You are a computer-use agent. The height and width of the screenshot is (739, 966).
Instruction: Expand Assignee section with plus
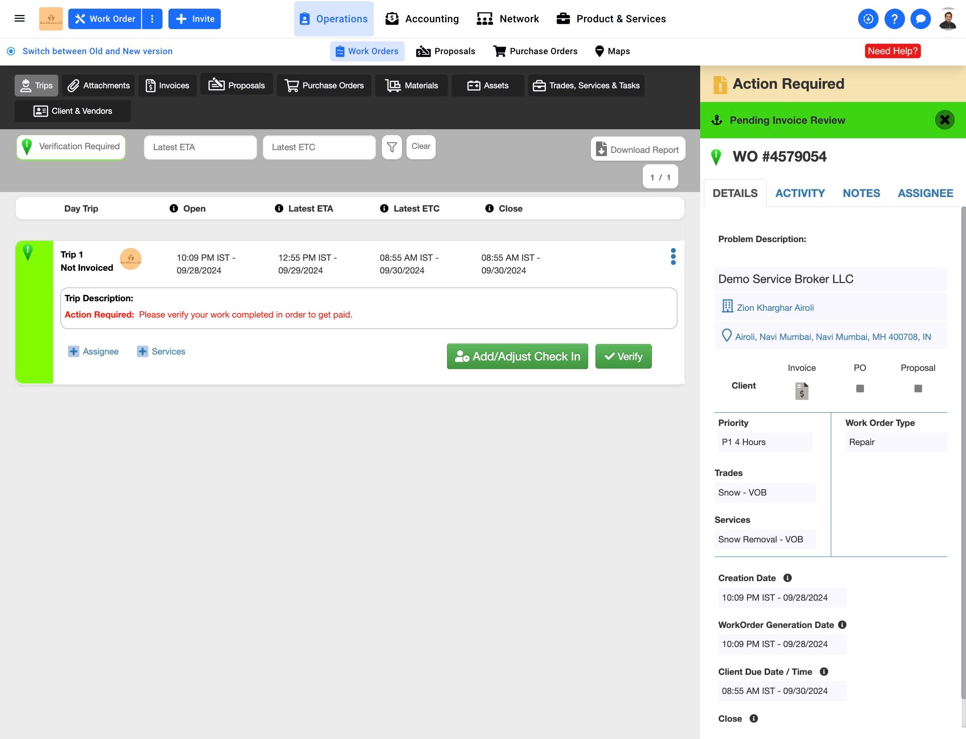coord(73,351)
